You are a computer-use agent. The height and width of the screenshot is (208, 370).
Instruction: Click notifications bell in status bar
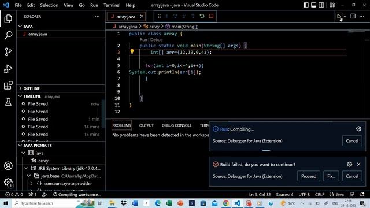pyautogui.click(x=362, y=195)
